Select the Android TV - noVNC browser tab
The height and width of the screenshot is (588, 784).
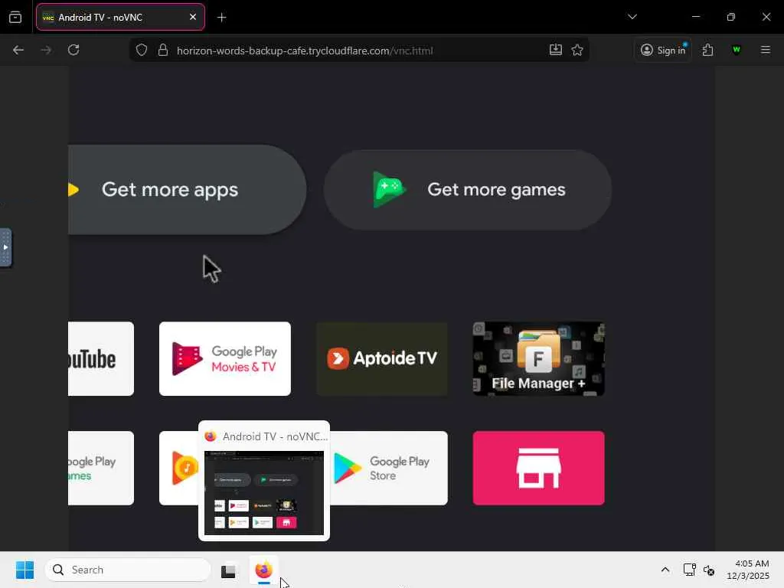(120, 17)
